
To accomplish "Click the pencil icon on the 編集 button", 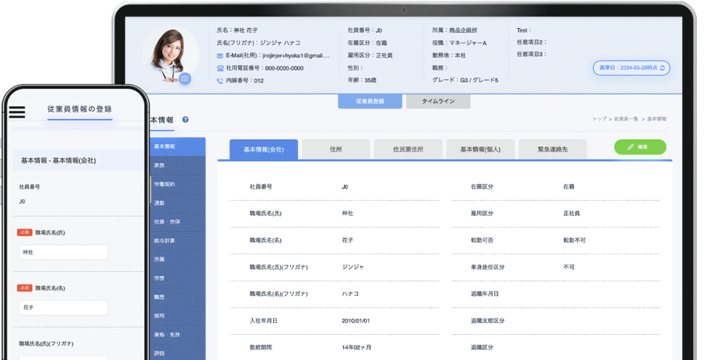I will 630,147.
